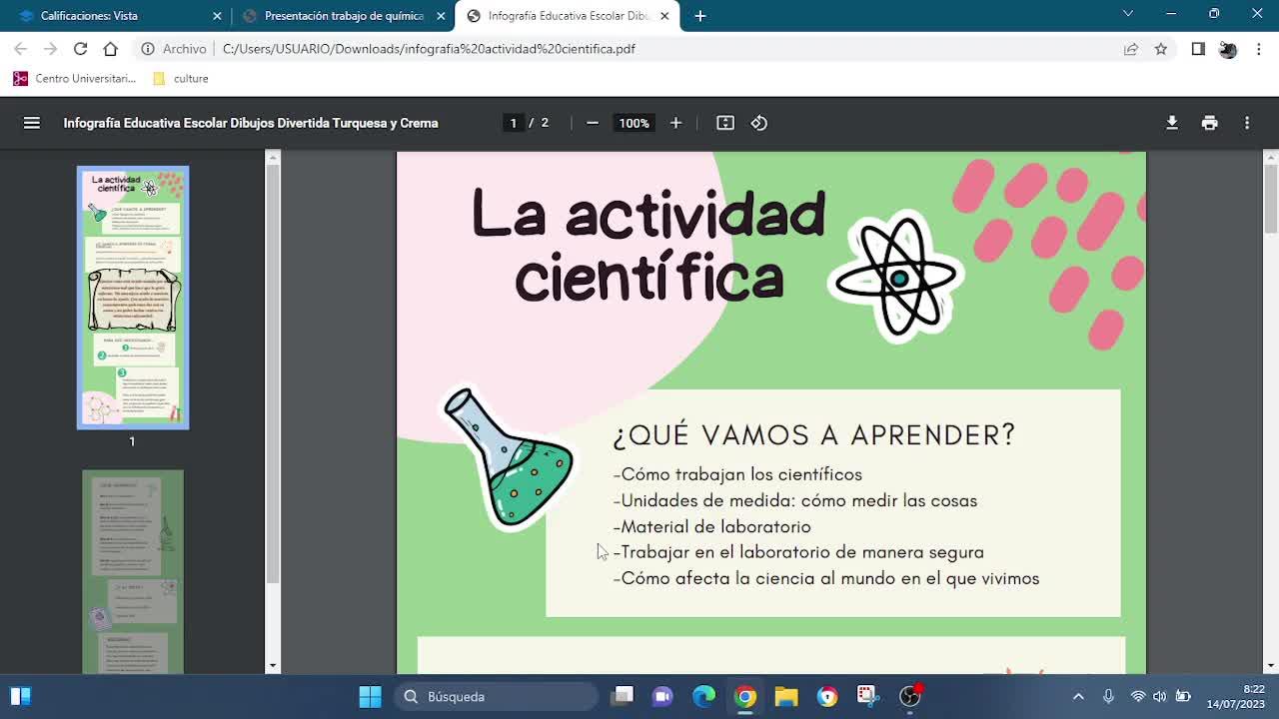1279x719 pixels.
Task: Print the PDF document
Action: [x=1210, y=123]
